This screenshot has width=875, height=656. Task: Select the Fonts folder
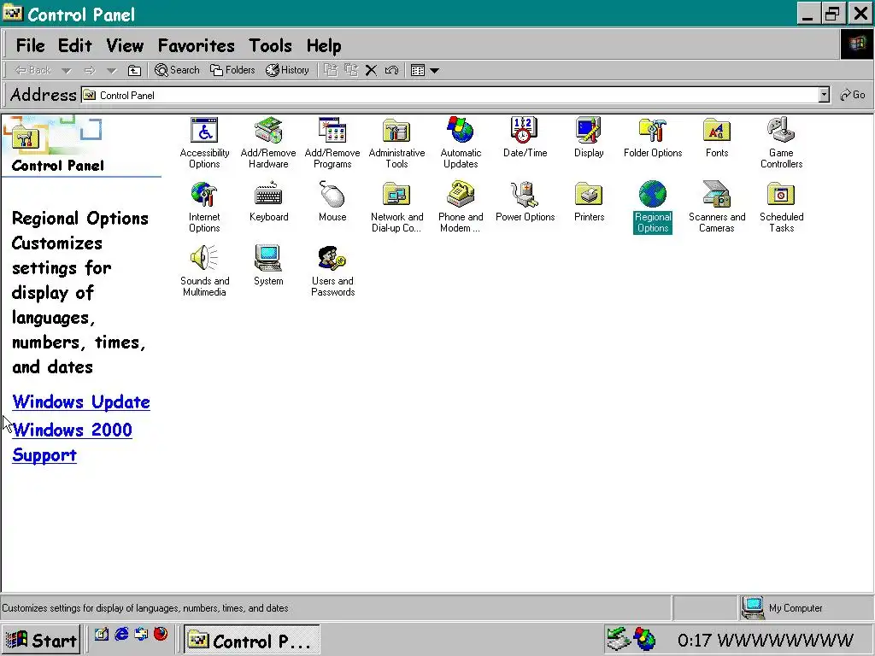(x=717, y=137)
